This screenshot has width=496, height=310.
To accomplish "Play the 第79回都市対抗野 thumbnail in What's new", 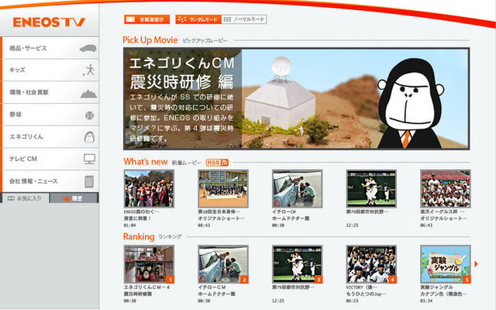I will point(371,188).
